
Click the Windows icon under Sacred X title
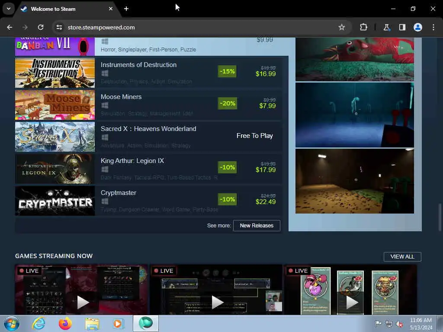105,137
